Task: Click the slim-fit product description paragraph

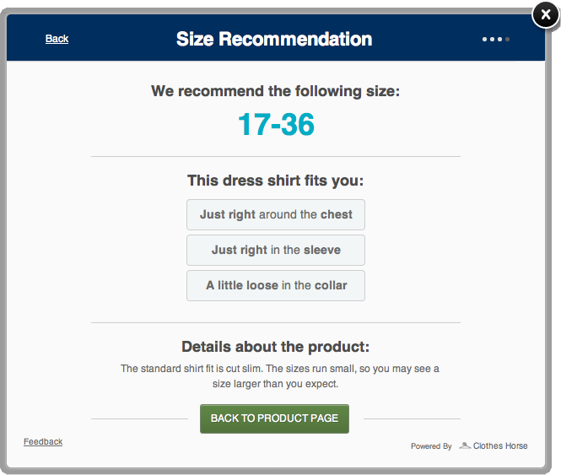Action: 280,376
